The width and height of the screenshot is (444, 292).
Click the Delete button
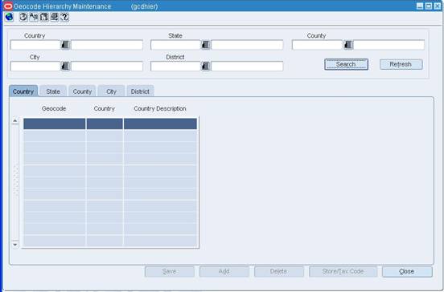pyautogui.click(x=279, y=272)
